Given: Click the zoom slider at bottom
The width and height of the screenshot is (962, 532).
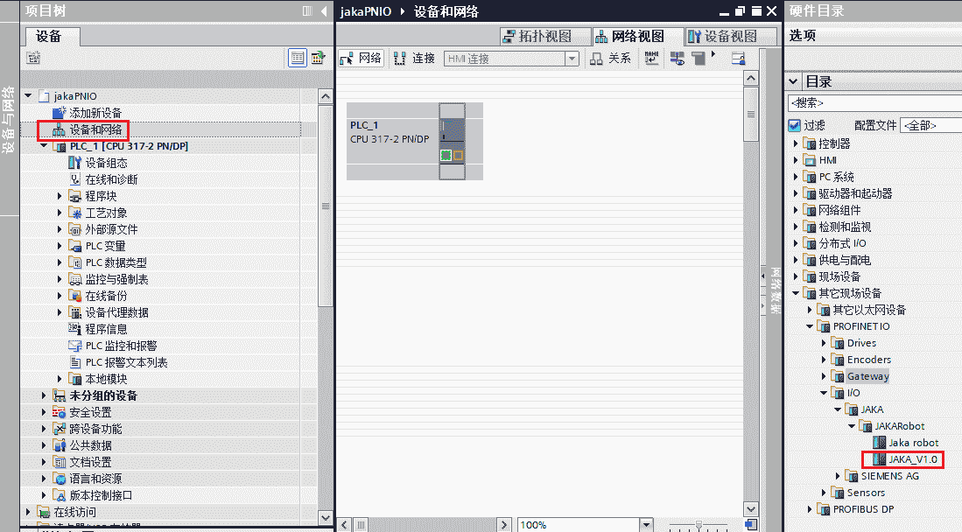Looking at the screenshot, I should point(699,525).
